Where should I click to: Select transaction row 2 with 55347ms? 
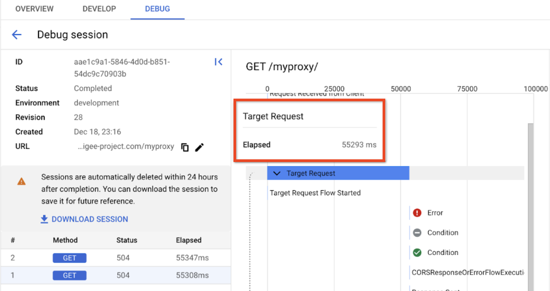coord(115,258)
